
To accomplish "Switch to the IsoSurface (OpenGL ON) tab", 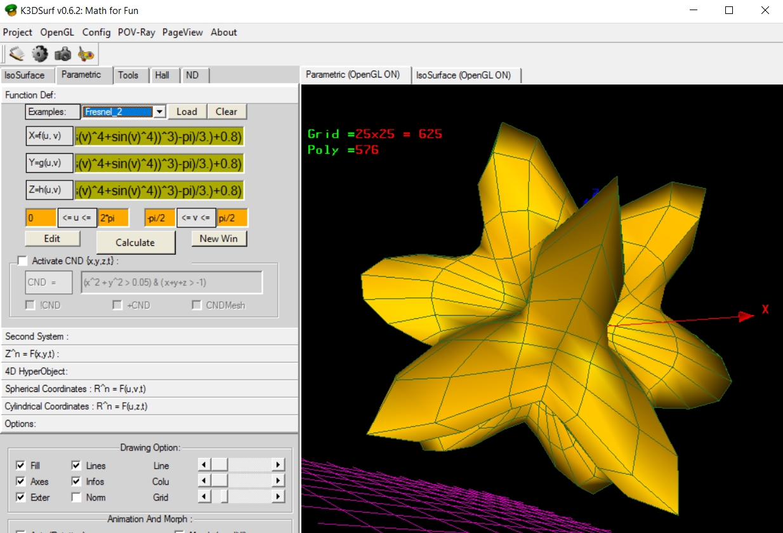I will (463, 75).
